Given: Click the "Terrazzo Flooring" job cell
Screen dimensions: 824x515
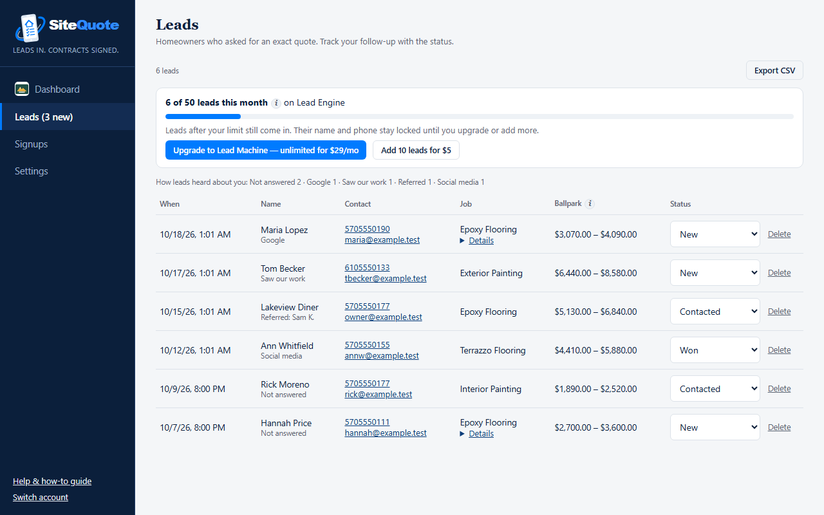Looking at the screenshot, I should click(492, 350).
